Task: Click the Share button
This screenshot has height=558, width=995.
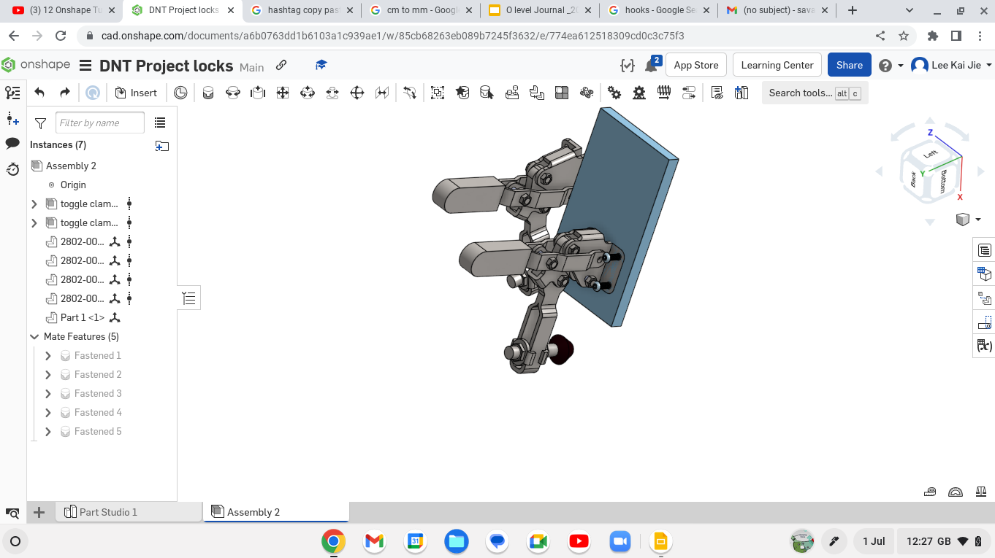Action: tap(849, 65)
